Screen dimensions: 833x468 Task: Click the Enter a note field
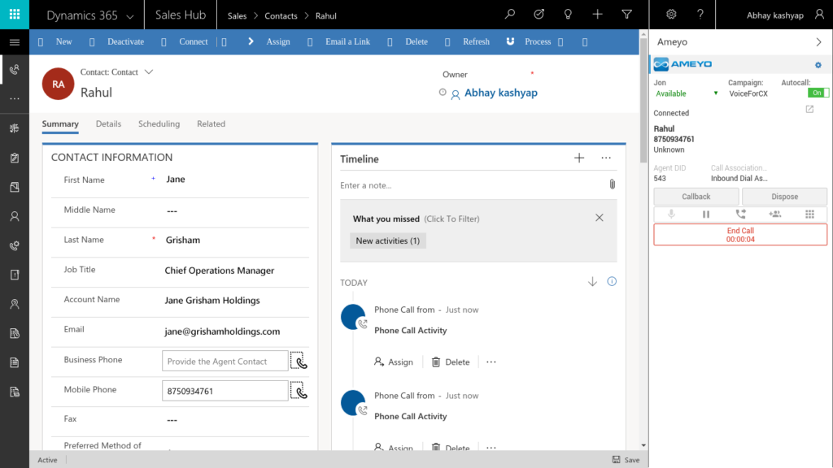(472, 185)
